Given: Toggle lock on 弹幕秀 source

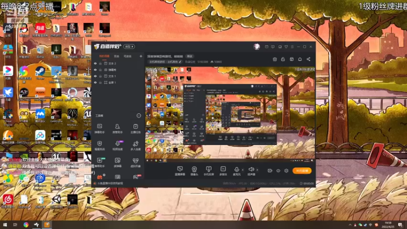Looking at the screenshot, I should tap(100, 70).
